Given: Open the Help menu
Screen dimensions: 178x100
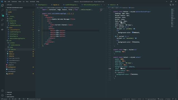Looking at the screenshot, I should (38, 2).
